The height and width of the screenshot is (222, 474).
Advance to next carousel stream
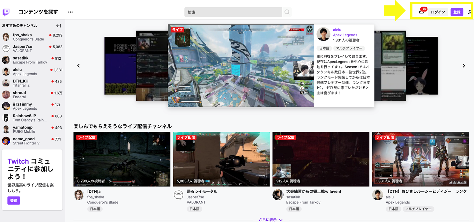(464, 66)
